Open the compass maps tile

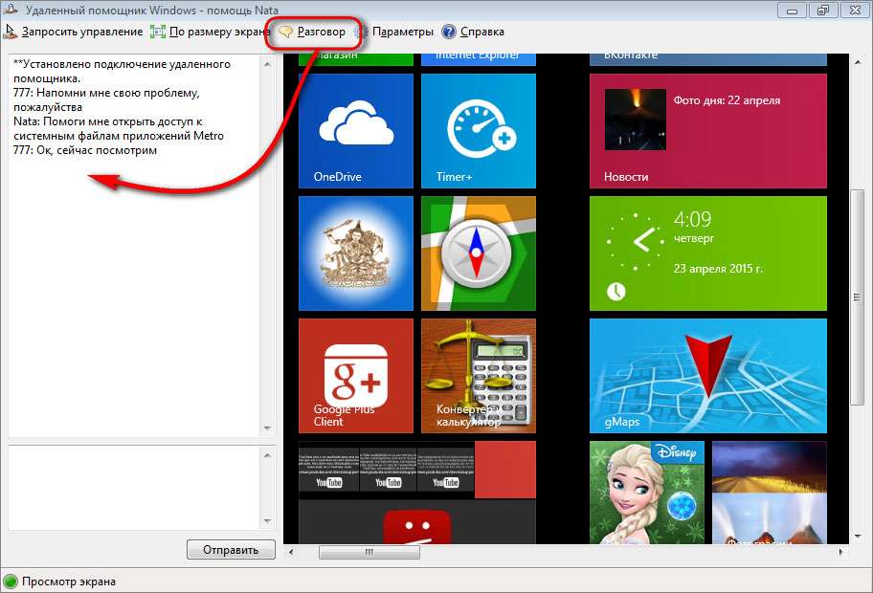pyautogui.click(x=479, y=253)
